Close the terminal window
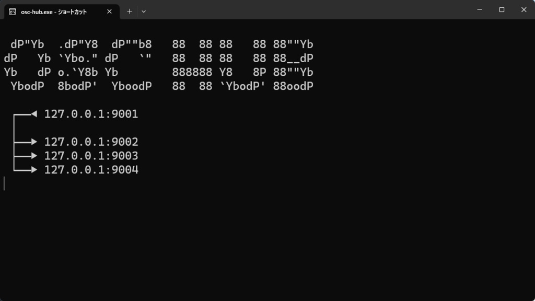Screen dimensions: 535x301 [x=523, y=9]
